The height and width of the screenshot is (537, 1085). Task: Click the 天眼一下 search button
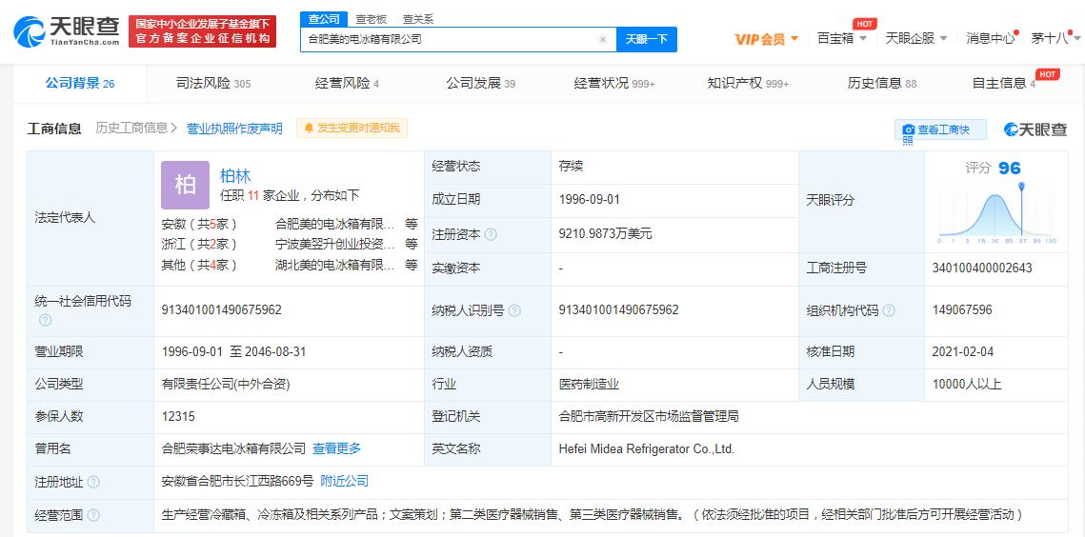(x=646, y=39)
